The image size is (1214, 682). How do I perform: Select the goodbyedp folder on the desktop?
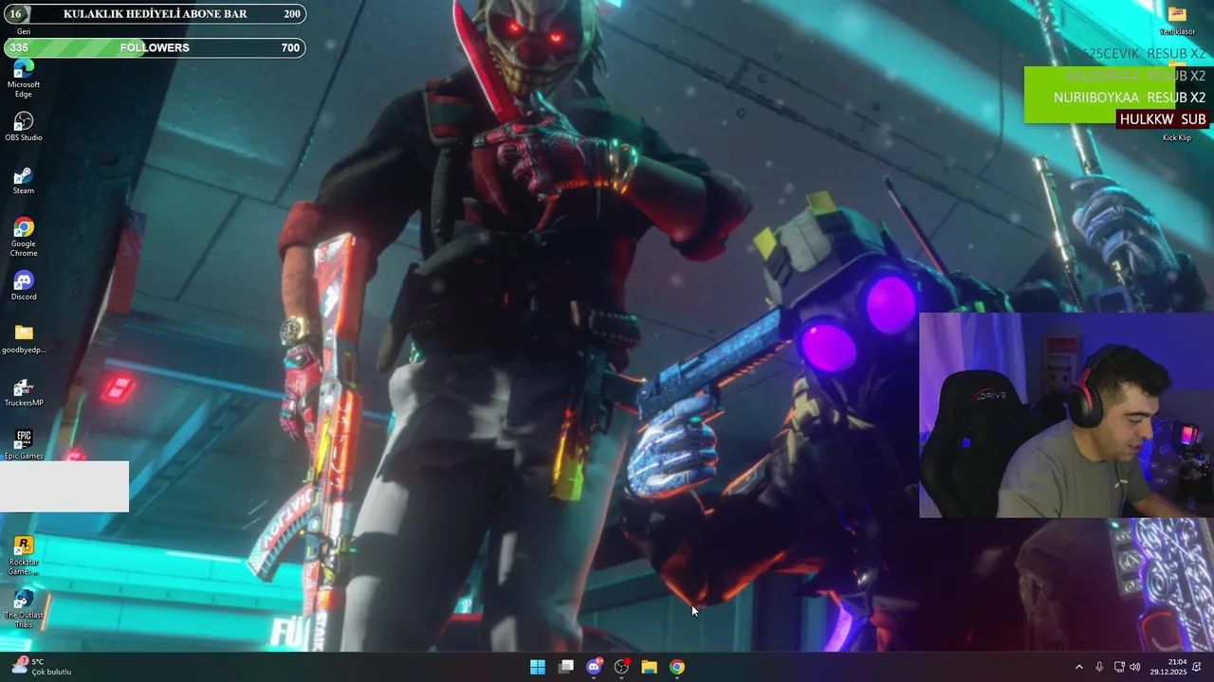pos(24,339)
